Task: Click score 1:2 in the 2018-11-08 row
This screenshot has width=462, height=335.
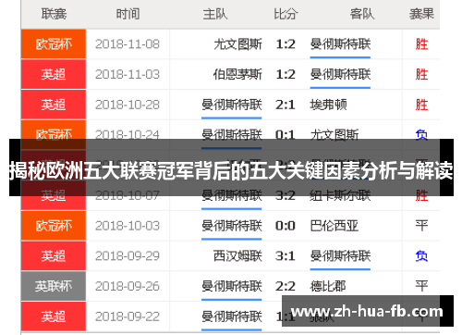Action: pos(286,44)
